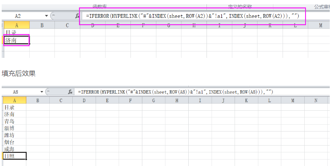Screen dimensions: 334x166
Task: Open the 威海 hyperlink cell
Action: (x=14, y=149)
